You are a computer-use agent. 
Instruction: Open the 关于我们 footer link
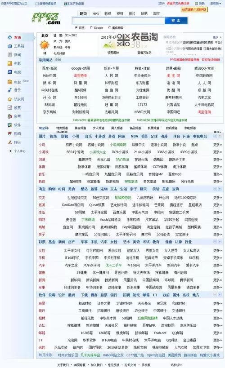pos(63,365)
